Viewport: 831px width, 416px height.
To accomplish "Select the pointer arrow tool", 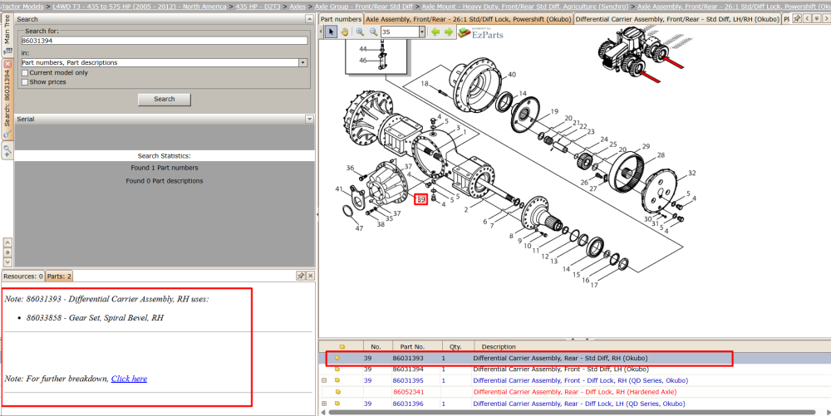I will (331, 32).
